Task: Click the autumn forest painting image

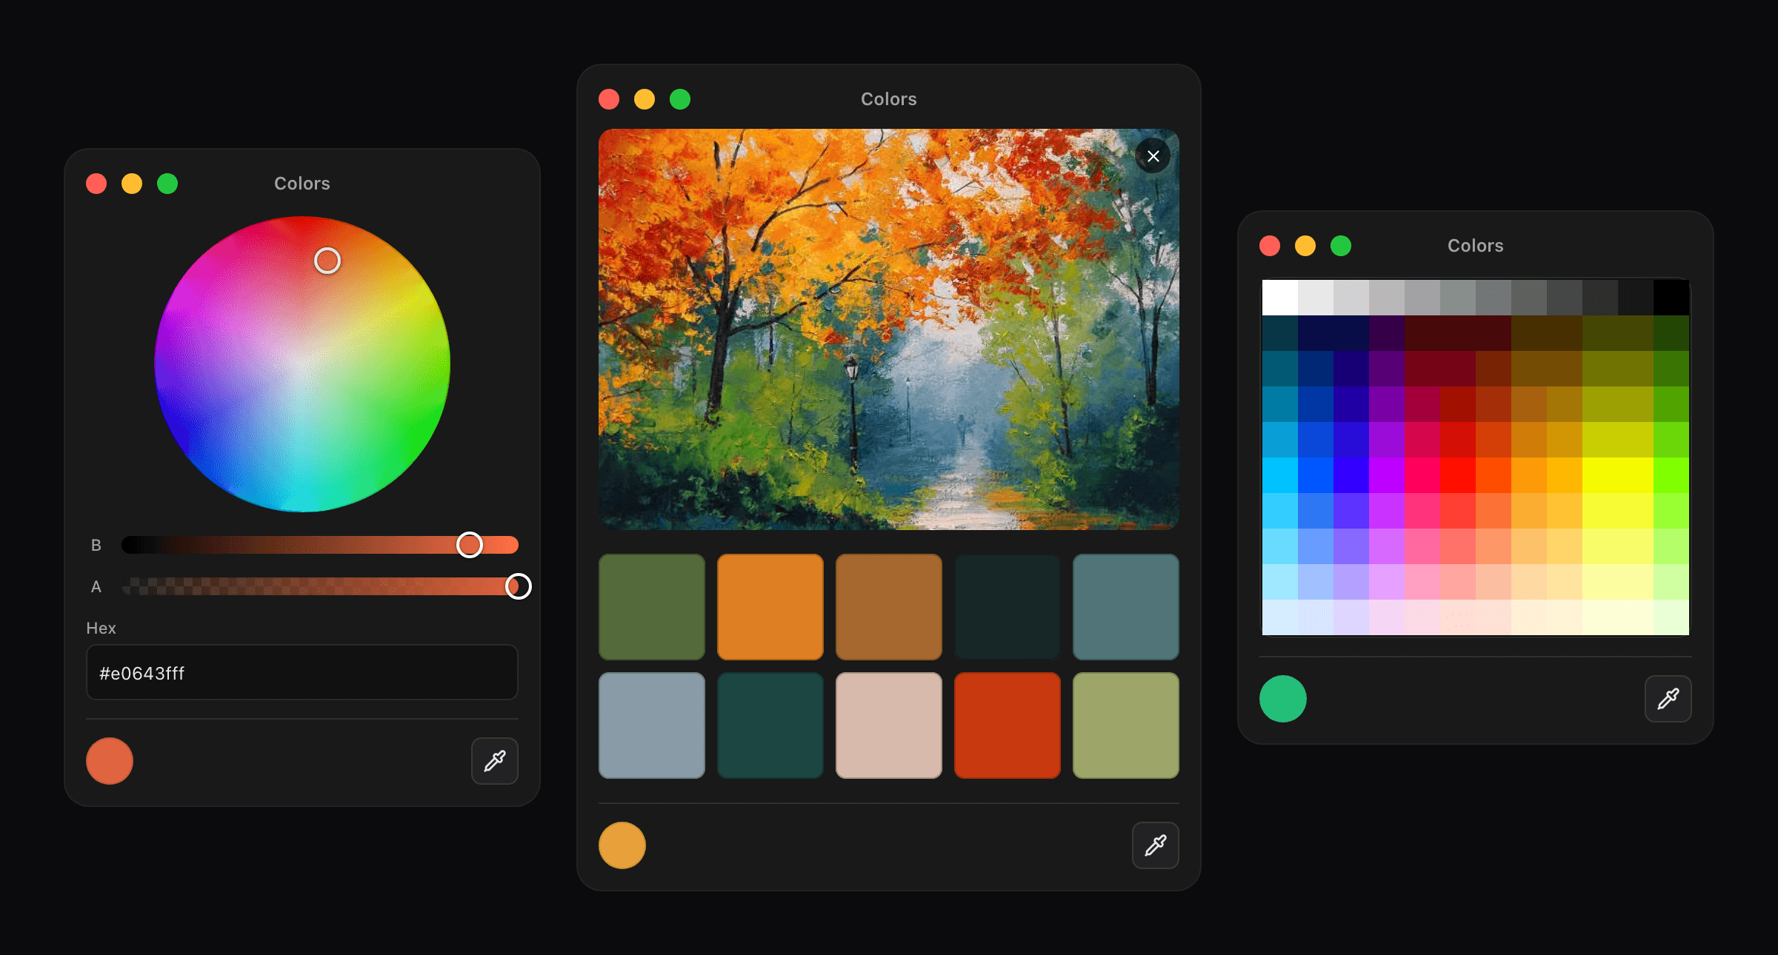Action: pos(889,329)
